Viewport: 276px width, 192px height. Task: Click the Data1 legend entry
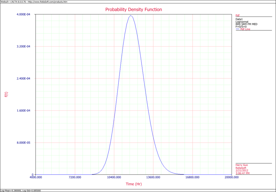pyautogui.click(x=239, y=19)
